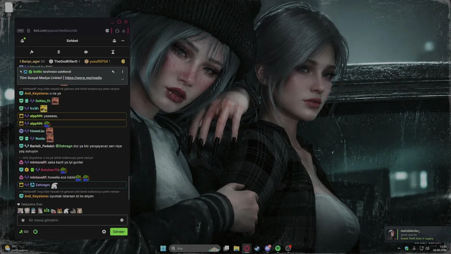This screenshot has height=254, width=451.
Task: Click the green channel points infinity icon
Action: 24,232
